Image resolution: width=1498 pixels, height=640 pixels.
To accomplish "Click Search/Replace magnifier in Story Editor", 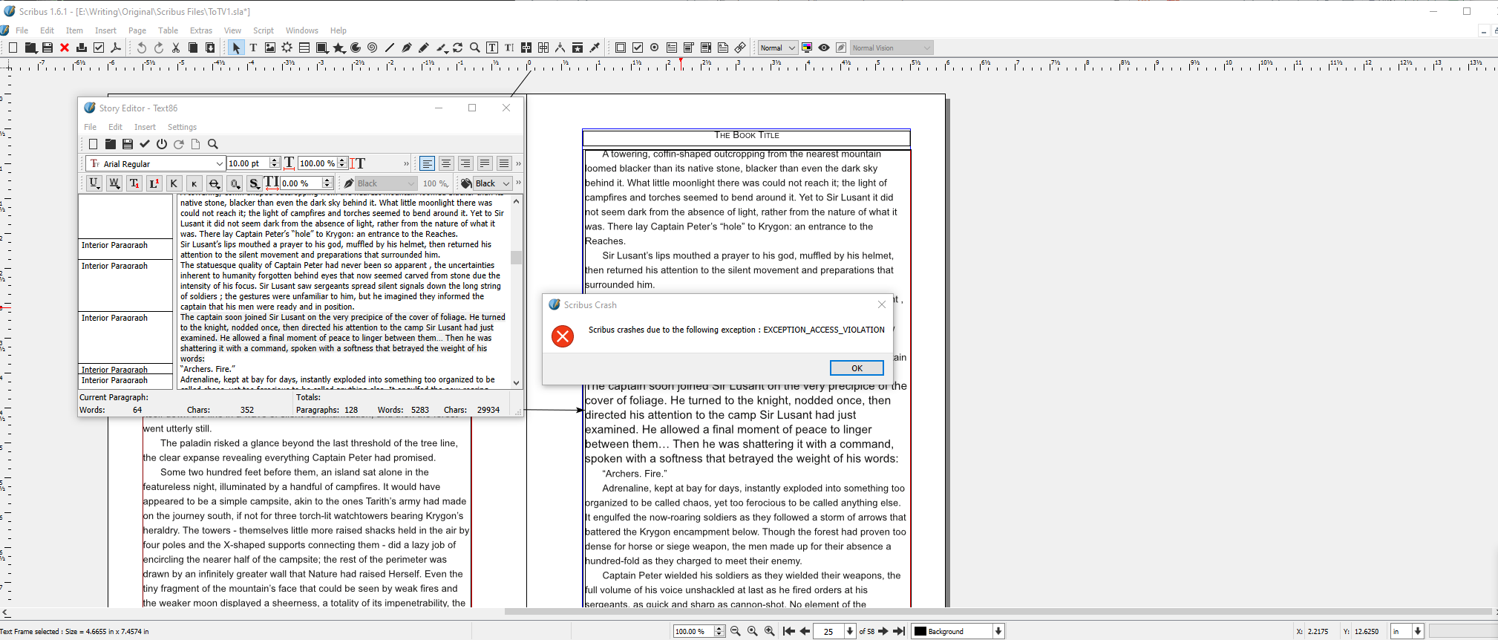I will click(x=213, y=144).
